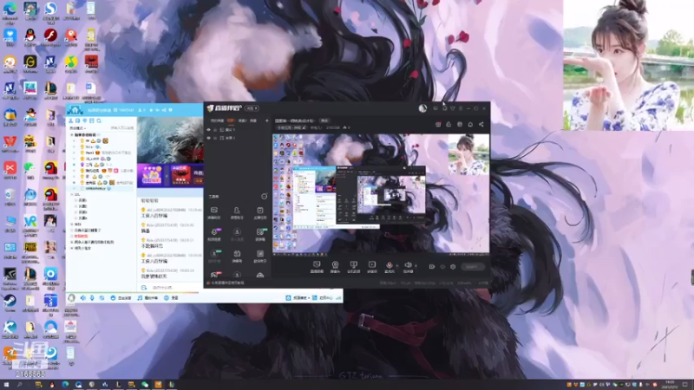Image resolution: width=694 pixels, height=390 pixels.
Task: Open the Windows Start button
Action: click(x=6, y=385)
